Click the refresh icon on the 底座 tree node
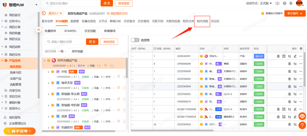Viewport: 307px width, 136px height. point(119,121)
